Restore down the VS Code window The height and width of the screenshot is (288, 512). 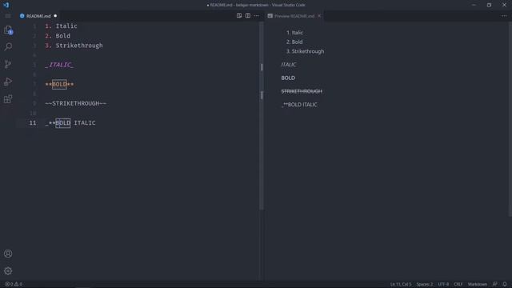pyautogui.click(x=489, y=5)
